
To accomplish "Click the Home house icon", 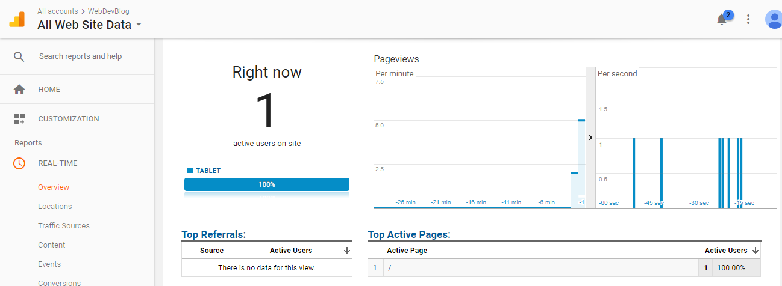I will click(x=19, y=90).
